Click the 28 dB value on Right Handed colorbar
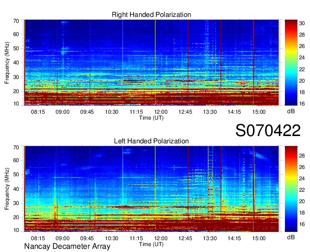 302,35
